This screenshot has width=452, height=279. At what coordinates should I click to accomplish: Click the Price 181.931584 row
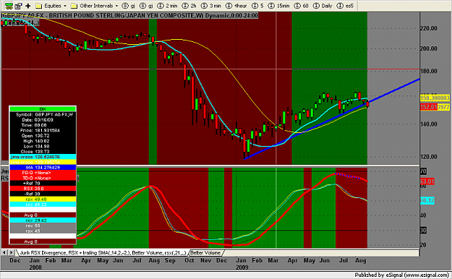coord(43,130)
